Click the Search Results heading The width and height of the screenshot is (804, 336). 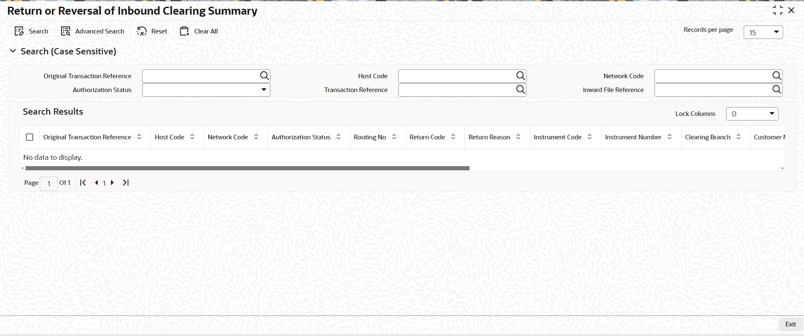pos(53,112)
